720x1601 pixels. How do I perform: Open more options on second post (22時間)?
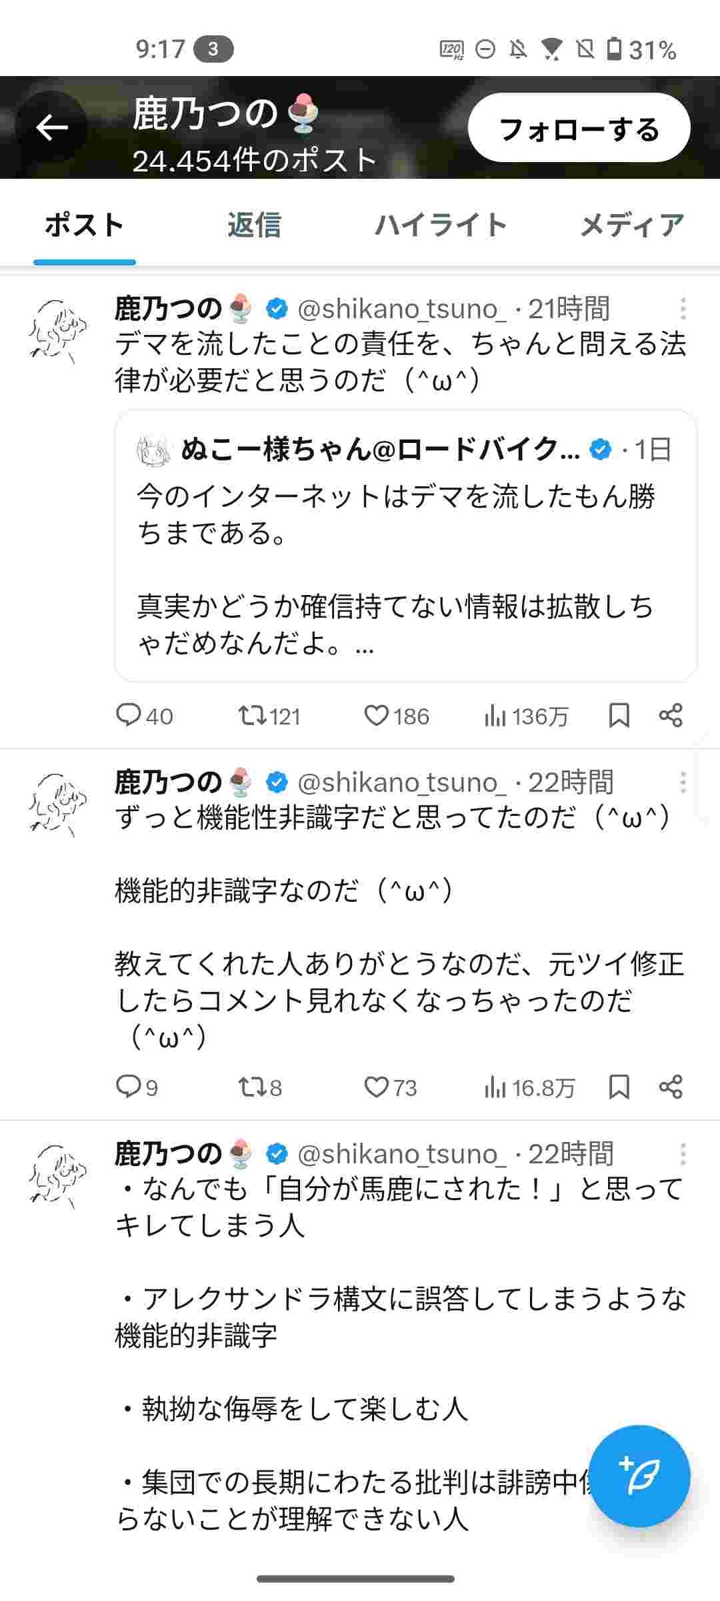[683, 782]
